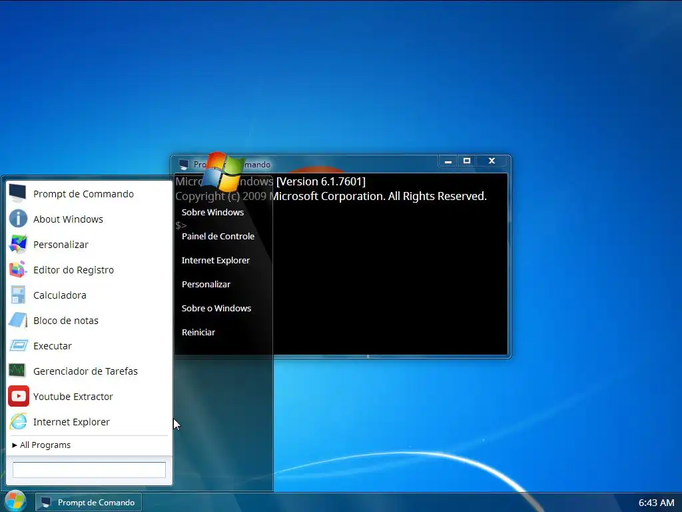Screen dimensions: 682x512
Task: Select Personalizar in the right pane
Action: [x=206, y=284]
